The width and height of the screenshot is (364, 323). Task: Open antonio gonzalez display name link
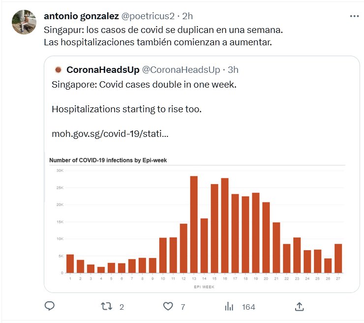click(x=81, y=16)
